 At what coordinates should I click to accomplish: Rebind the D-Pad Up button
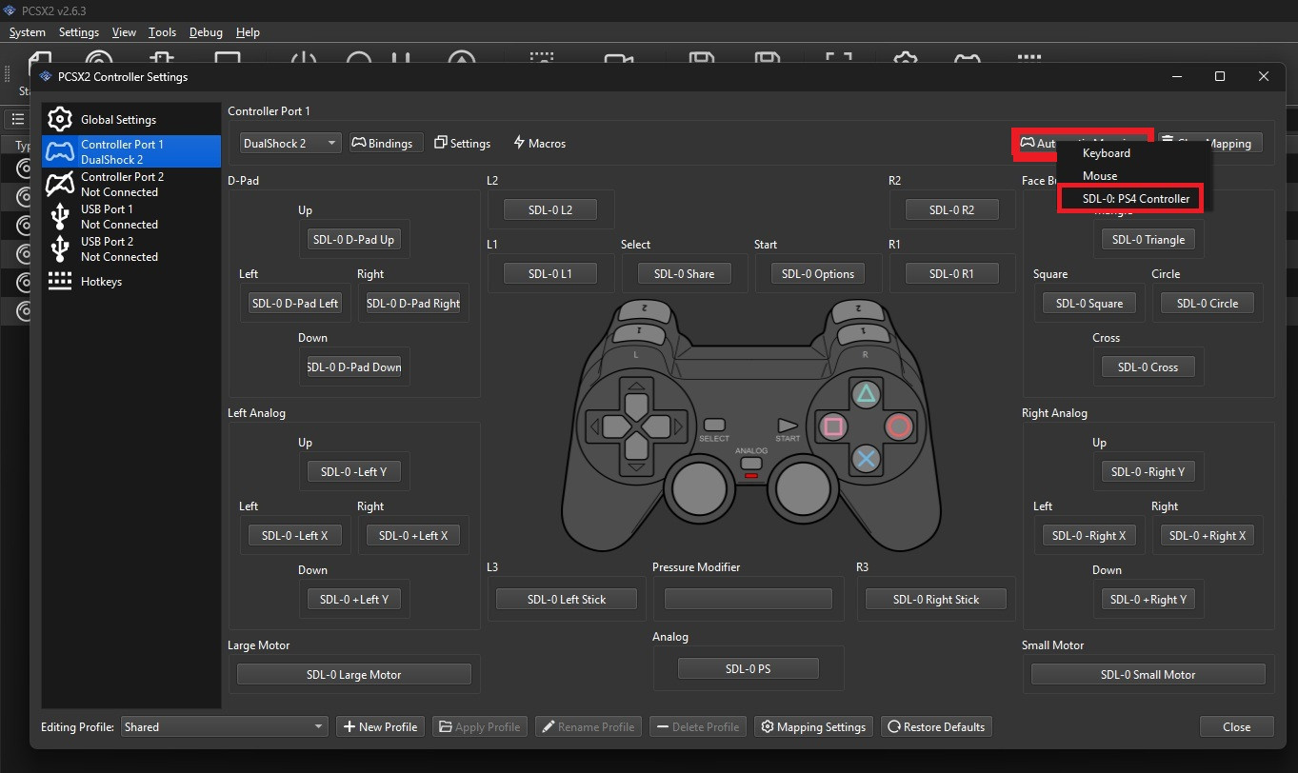(353, 240)
